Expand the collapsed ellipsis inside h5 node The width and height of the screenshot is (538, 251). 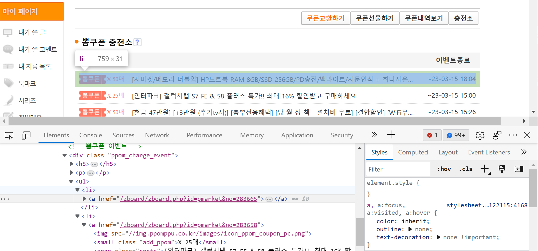[94, 164]
